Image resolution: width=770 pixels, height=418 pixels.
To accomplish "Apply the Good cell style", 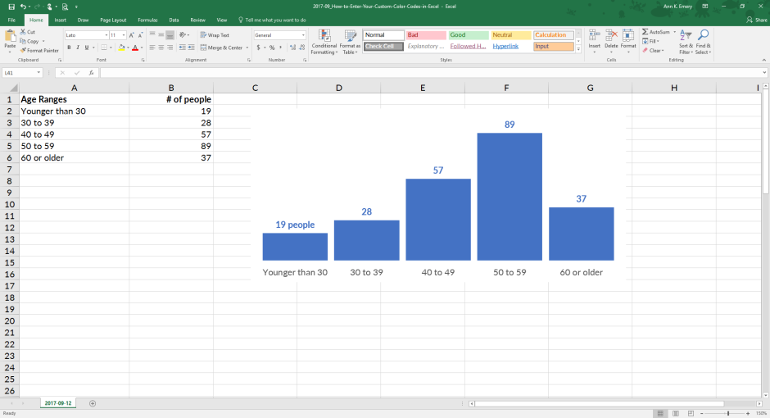I will click(469, 35).
